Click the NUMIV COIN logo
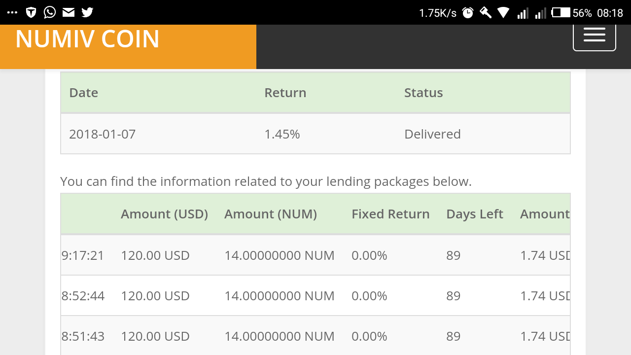Image resolution: width=631 pixels, height=355 pixels. click(87, 39)
